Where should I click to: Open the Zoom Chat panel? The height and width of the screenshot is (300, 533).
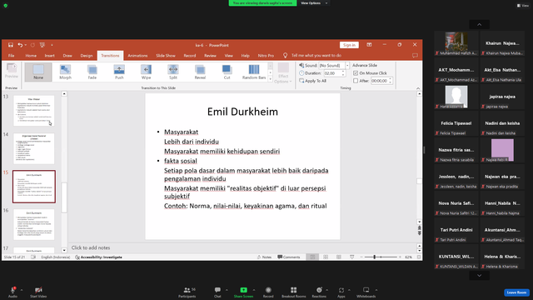coord(217,292)
